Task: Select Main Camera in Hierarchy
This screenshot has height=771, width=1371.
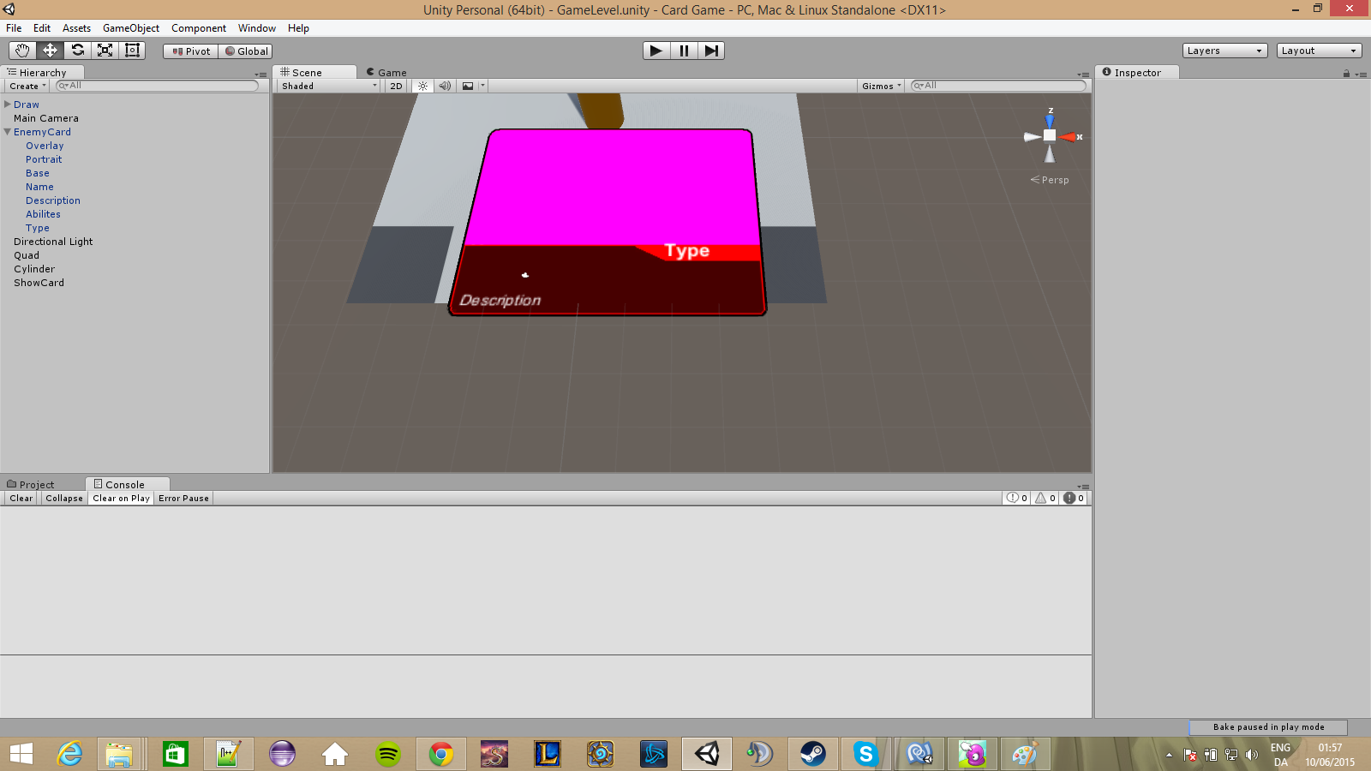Action: click(46, 118)
